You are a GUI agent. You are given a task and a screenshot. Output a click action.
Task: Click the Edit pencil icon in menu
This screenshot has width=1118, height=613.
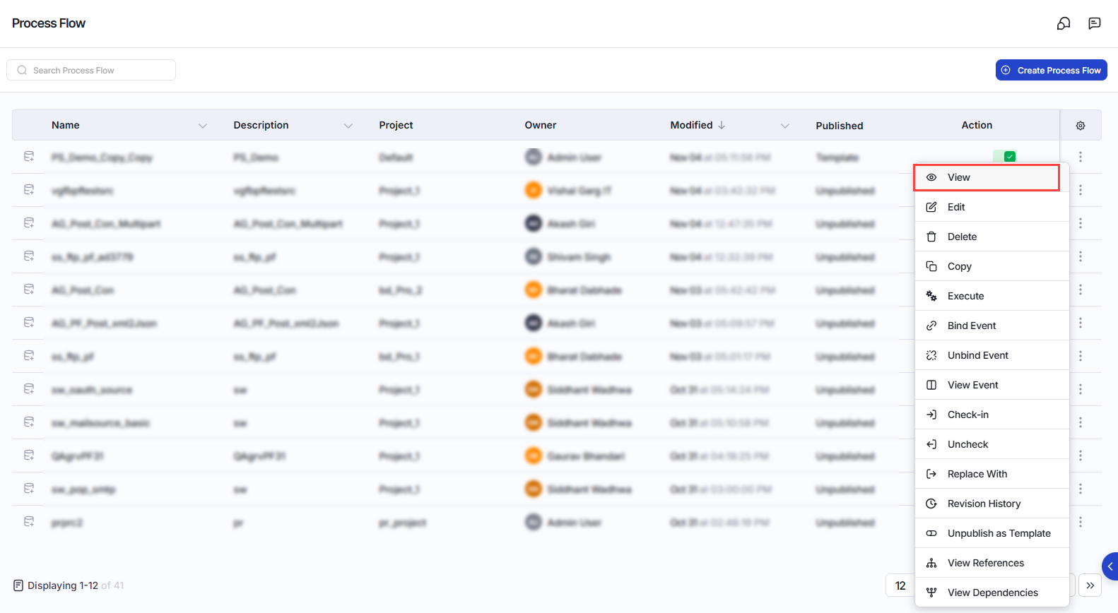[x=931, y=207]
